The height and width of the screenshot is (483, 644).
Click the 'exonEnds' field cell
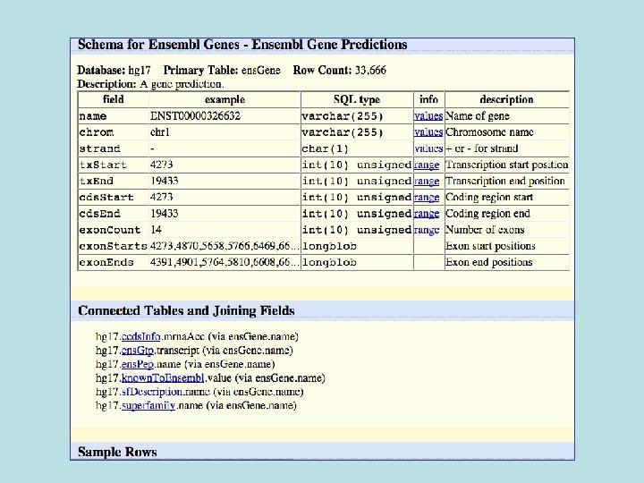[x=114, y=262]
